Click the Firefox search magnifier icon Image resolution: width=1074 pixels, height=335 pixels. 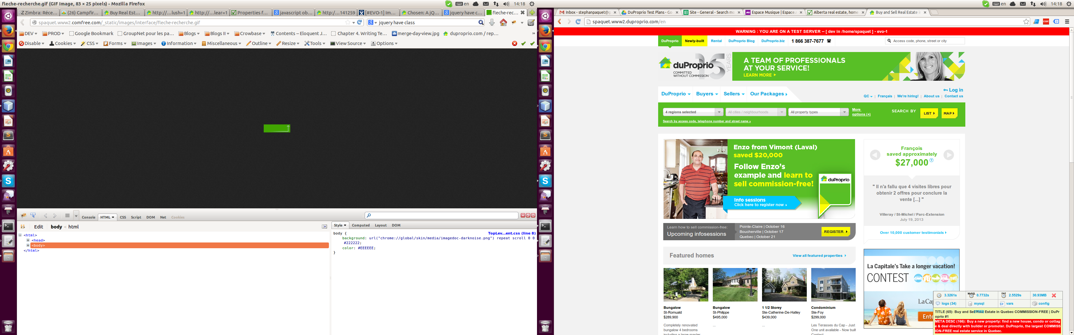coord(481,22)
